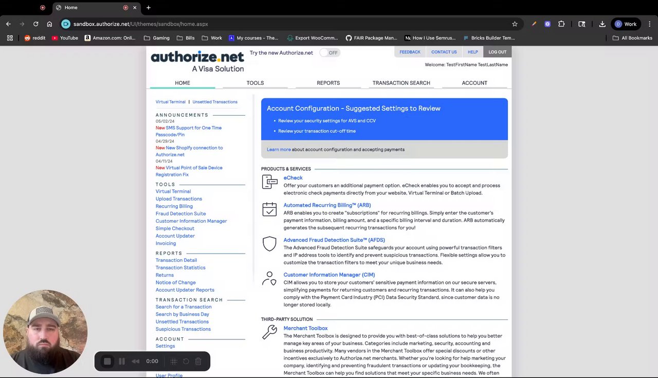Reload the page

35,24
